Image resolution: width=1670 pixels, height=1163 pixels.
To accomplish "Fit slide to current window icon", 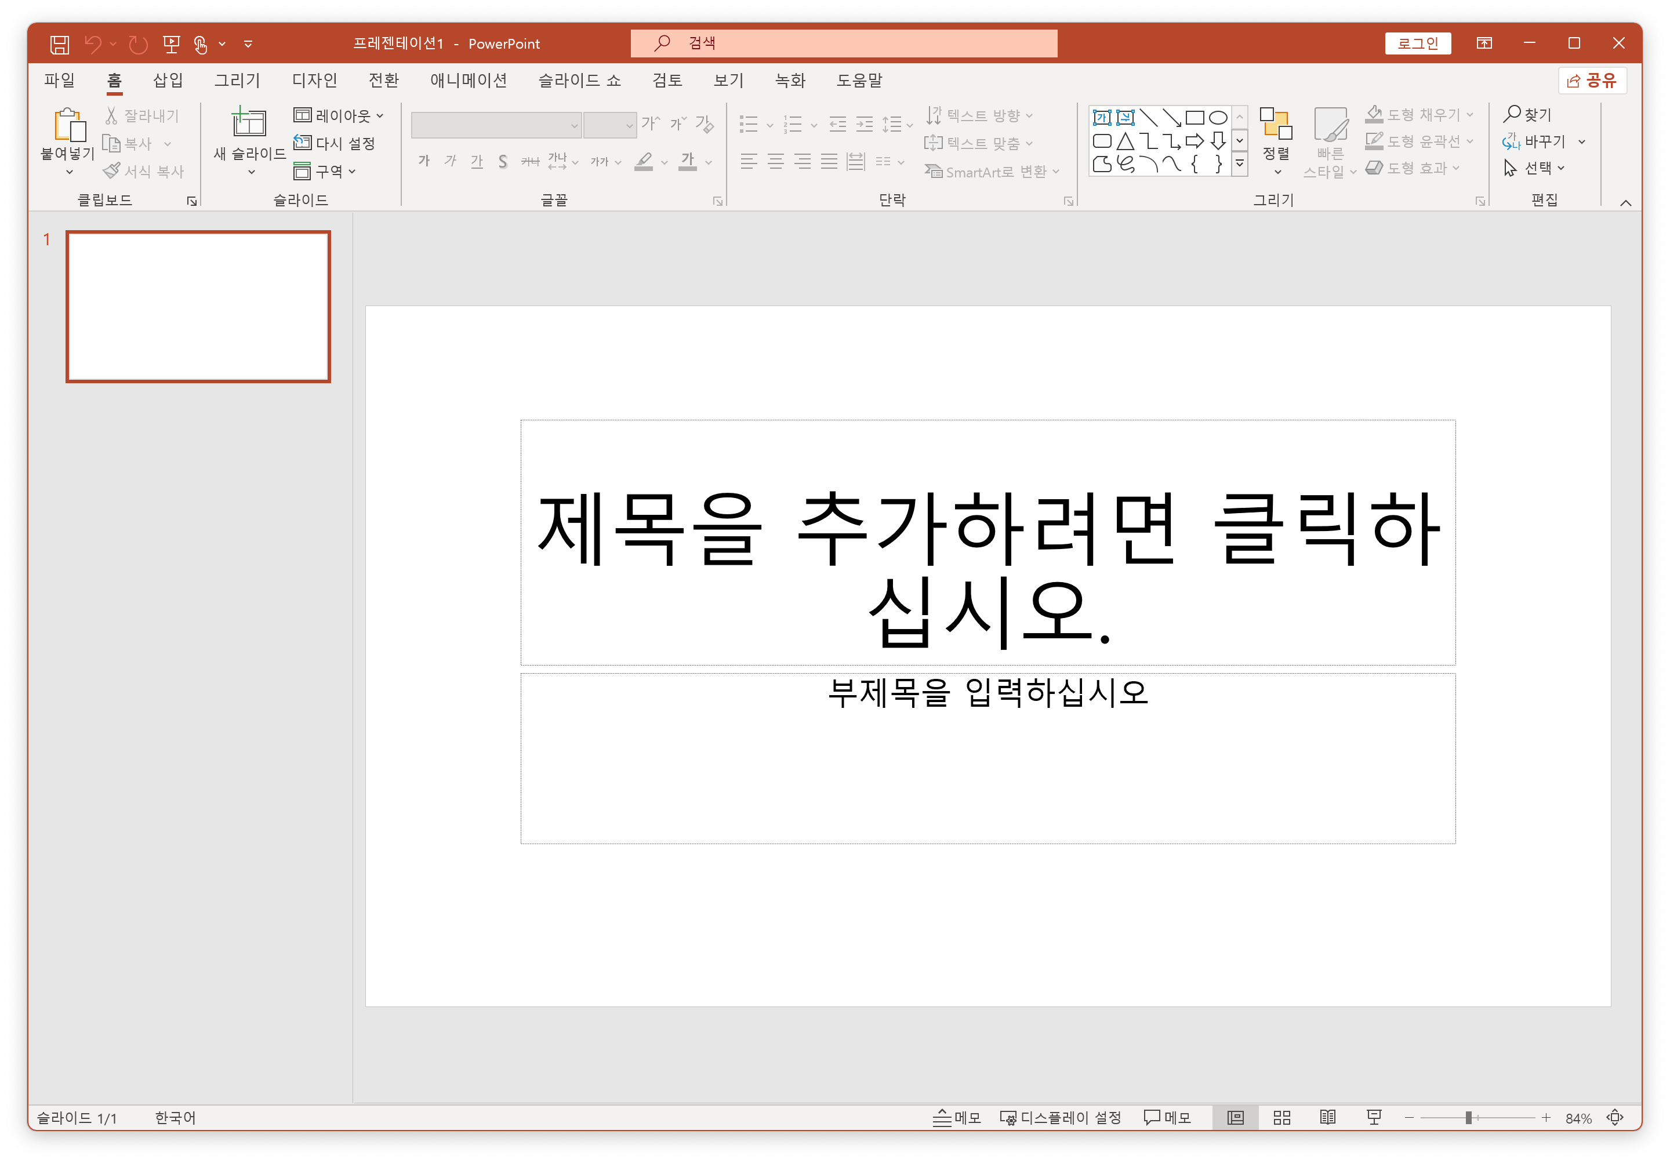I will tap(1615, 1117).
